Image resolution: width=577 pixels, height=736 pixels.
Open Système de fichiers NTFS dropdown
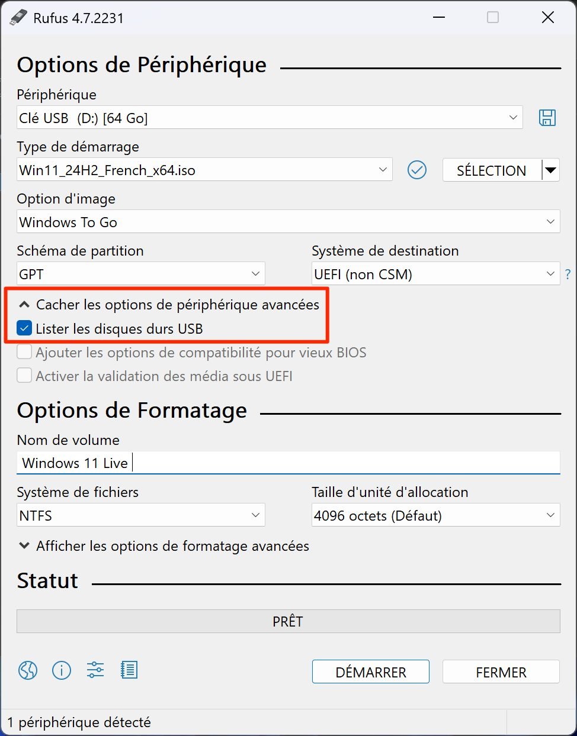pyautogui.click(x=140, y=515)
